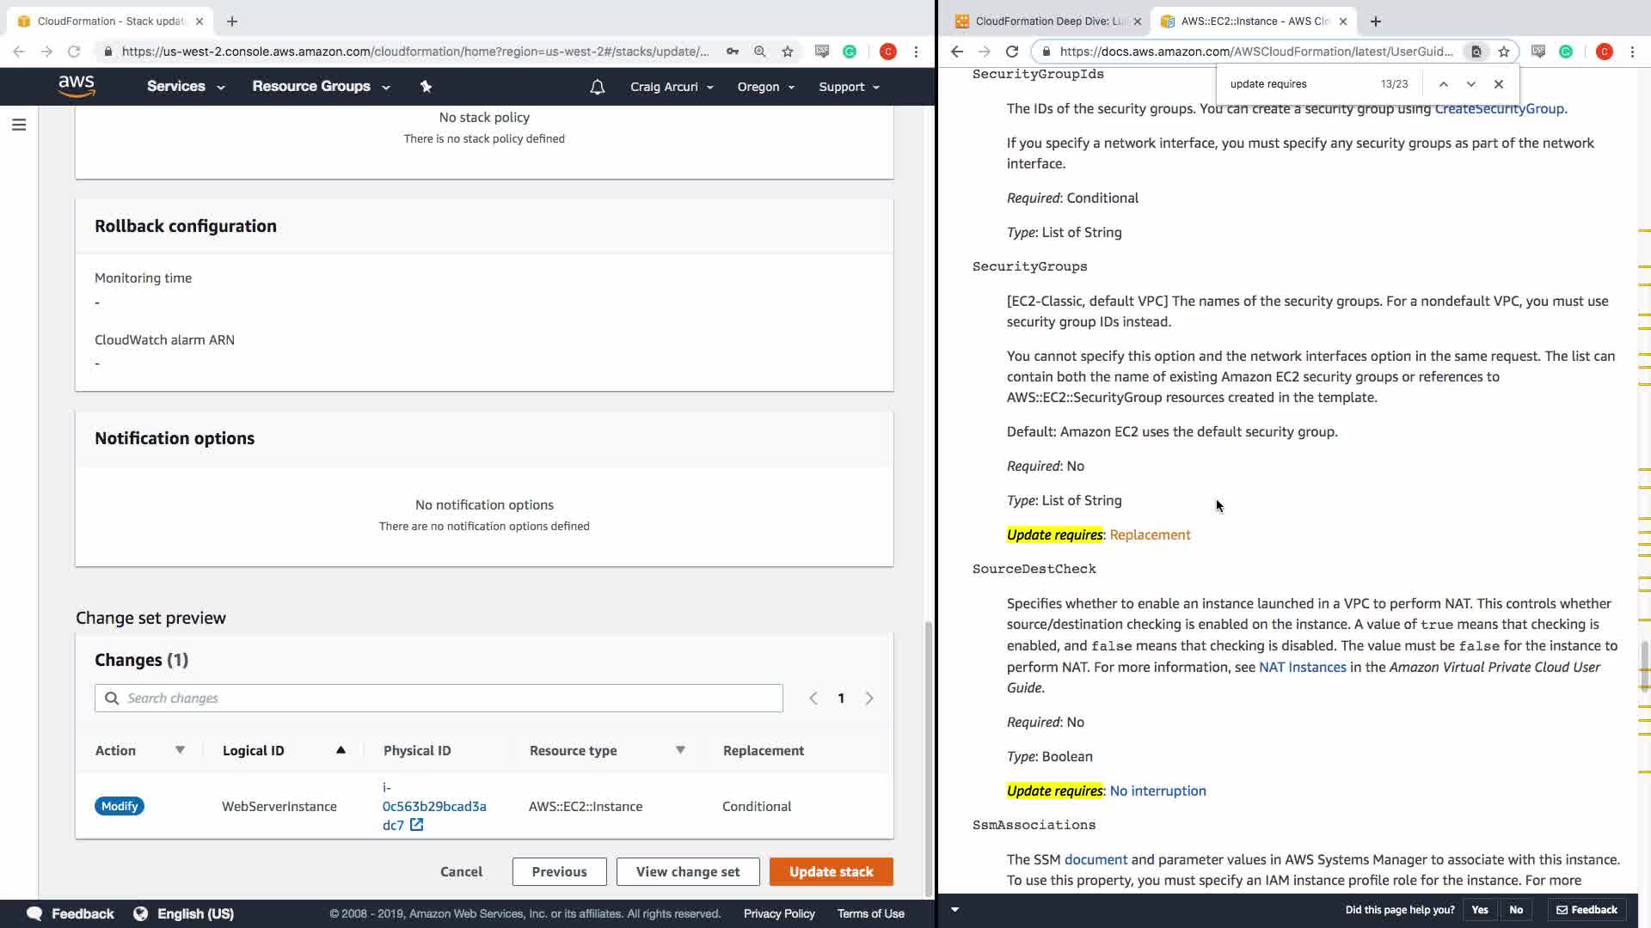The width and height of the screenshot is (1651, 928).
Task: Click the Update stack button
Action: 831,871
